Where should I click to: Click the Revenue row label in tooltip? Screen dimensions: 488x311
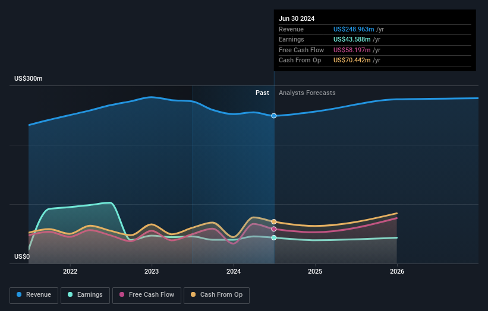[291, 29]
